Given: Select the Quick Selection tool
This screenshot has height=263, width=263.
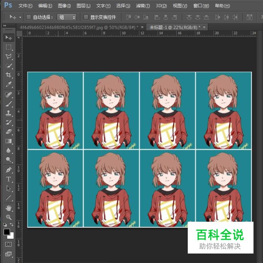Looking at the screenshot, I should [8, 66].
